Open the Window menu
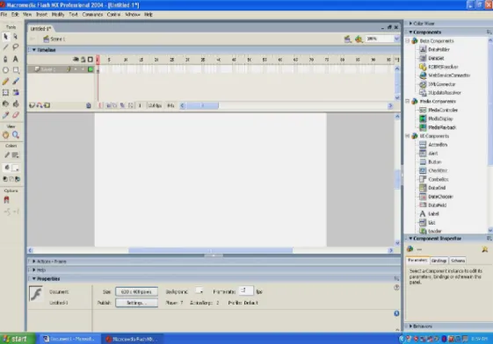The image size is (493, 344). pos(133,14)
